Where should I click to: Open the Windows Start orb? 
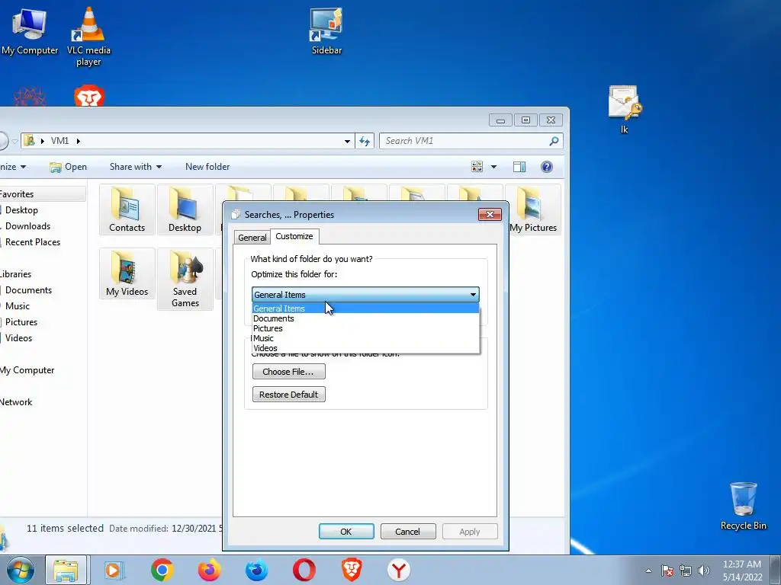pyautogui.click(x=21, y=570)
